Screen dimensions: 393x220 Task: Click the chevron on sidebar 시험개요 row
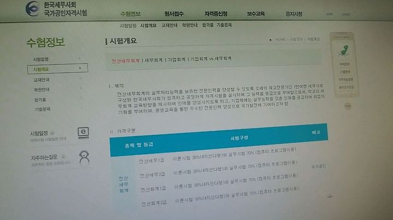(80, 68)
